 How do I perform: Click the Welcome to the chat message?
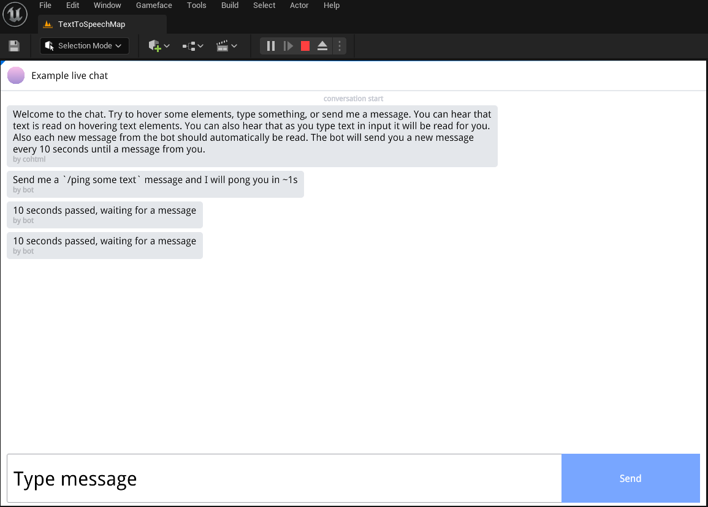point(252,136)
